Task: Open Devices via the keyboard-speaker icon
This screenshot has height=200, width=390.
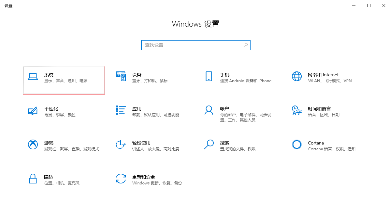Action: click(121, 76)
